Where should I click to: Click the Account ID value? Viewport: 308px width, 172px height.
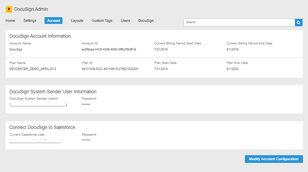pos(109,49)
